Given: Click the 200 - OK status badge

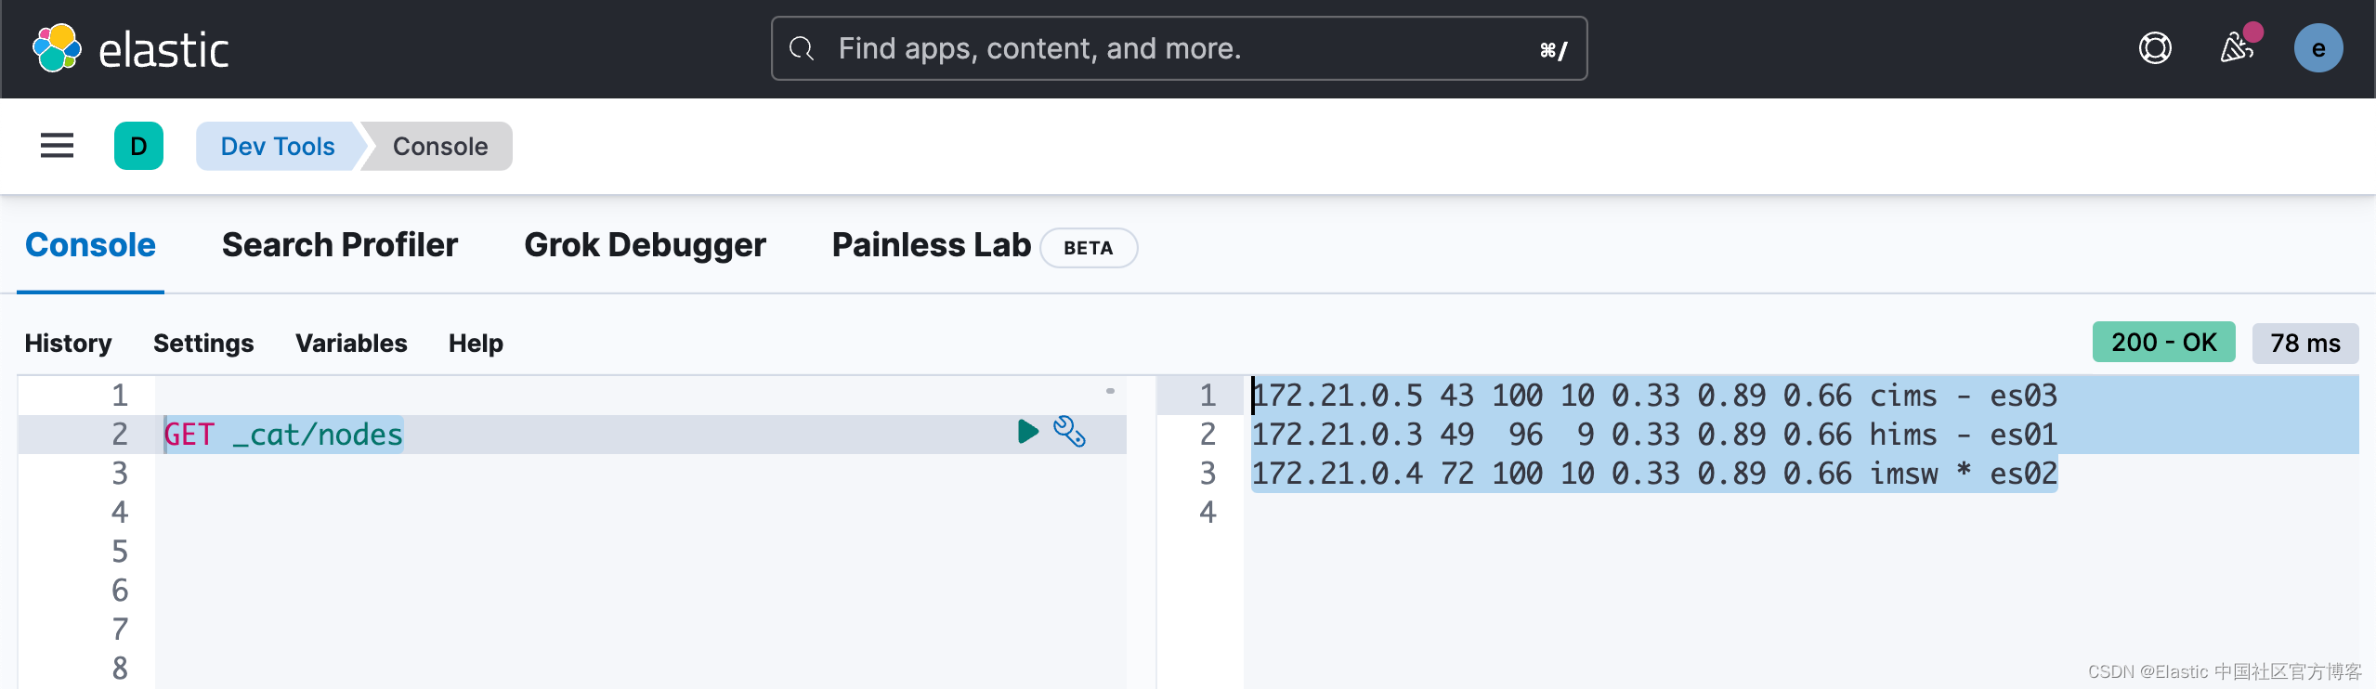Looking at the screenshot, I should pos(2163,343).
